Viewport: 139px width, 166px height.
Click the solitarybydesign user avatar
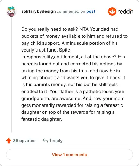tap(11, 11)
